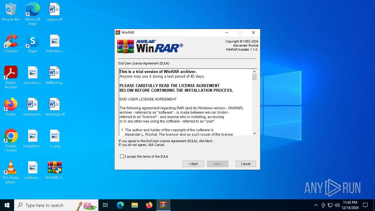Select Firefox desktop shortcut
Viewport: 375px width, 211px height.
click(x=11, y=107)
